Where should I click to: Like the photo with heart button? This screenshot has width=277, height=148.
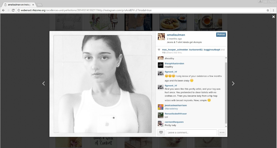(161, 132)
